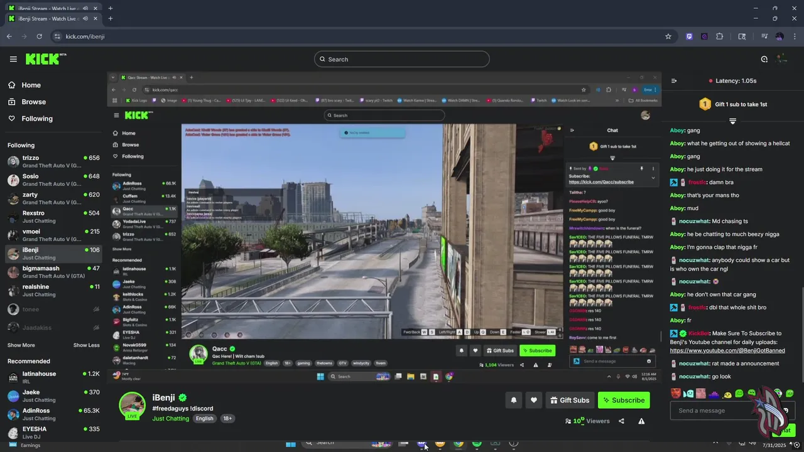Image resolution: width=804 pixels, height=452 pixels.
Task: Click the Kick notifications icon at top right
Action: click(764, 59)
